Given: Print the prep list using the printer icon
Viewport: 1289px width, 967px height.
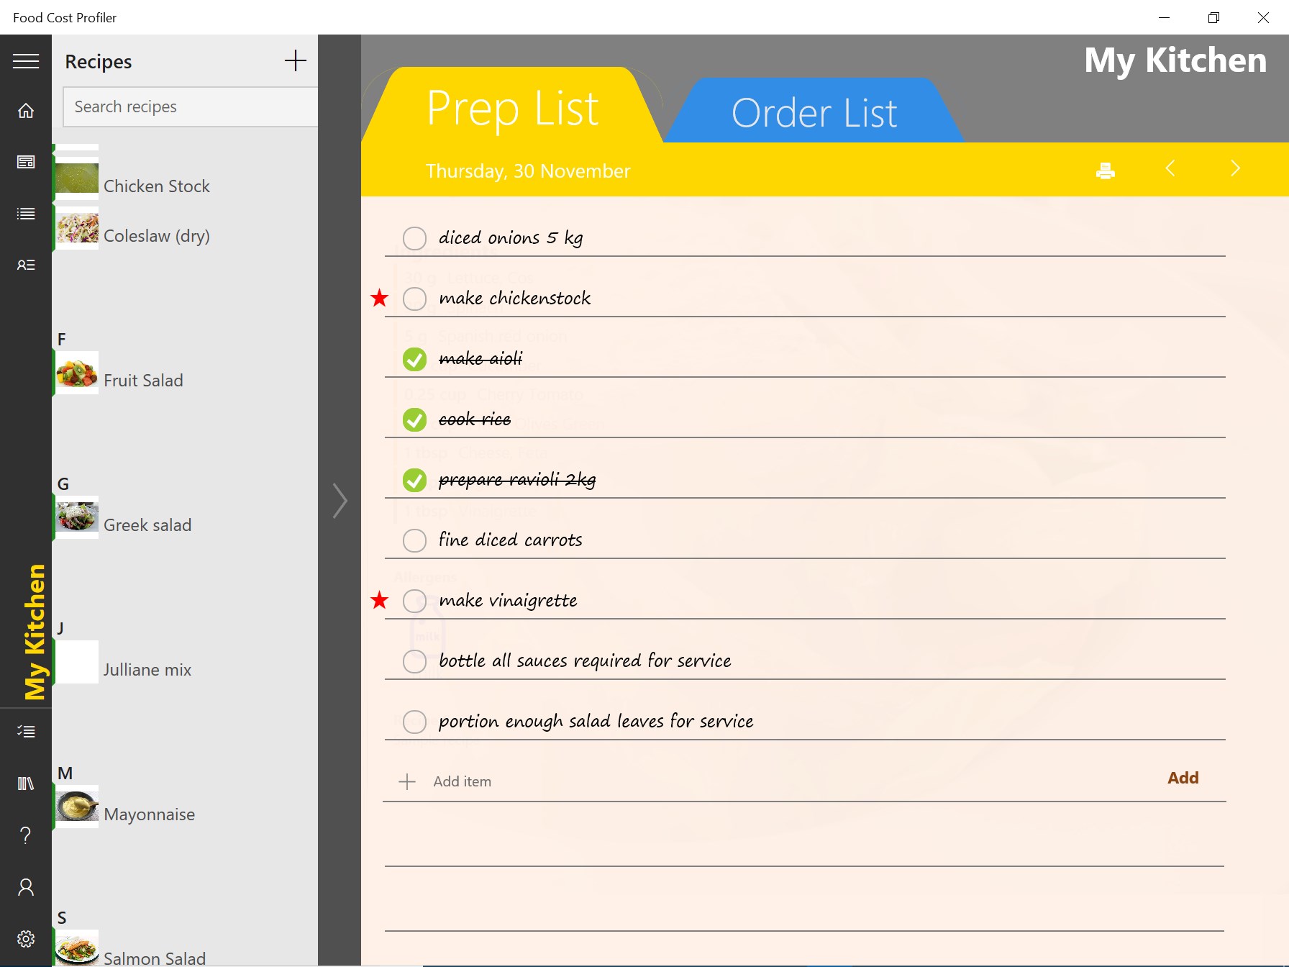Looking at the screenshot, I should [1104, 171].
